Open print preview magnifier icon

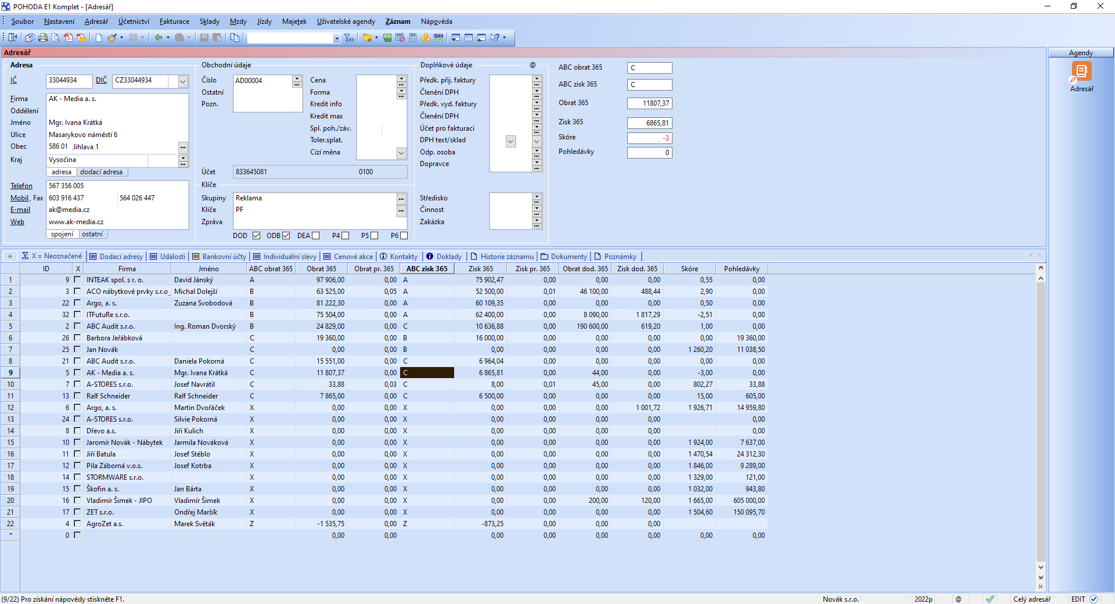56,38
